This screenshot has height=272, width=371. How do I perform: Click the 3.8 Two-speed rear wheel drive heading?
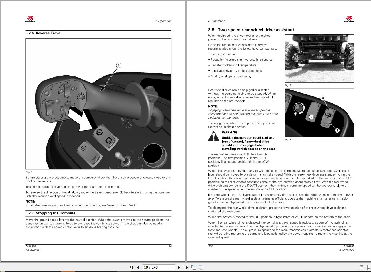point(251,30)
